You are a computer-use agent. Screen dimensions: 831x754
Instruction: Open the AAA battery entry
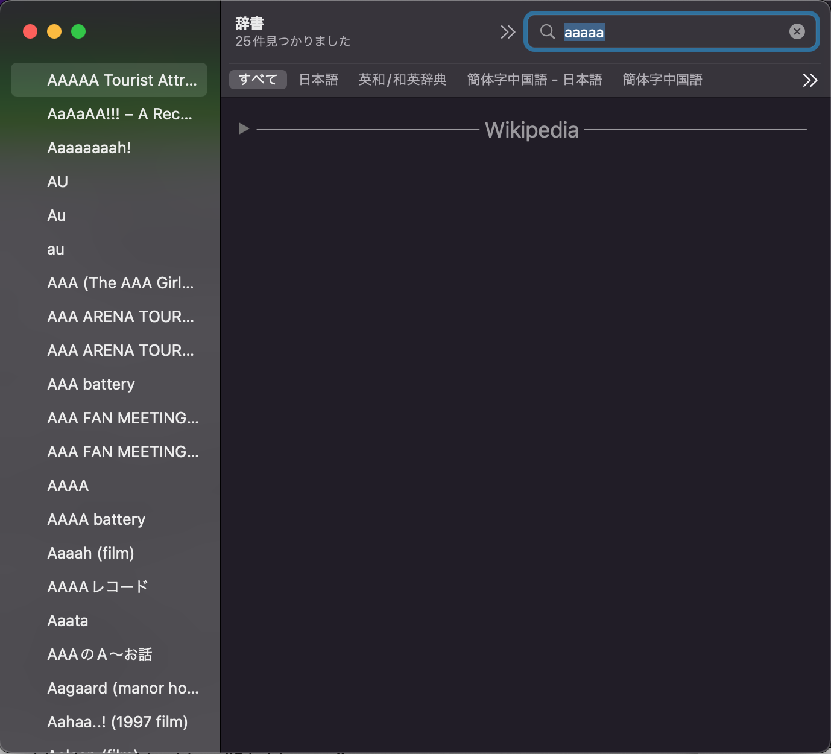[91, 384]
